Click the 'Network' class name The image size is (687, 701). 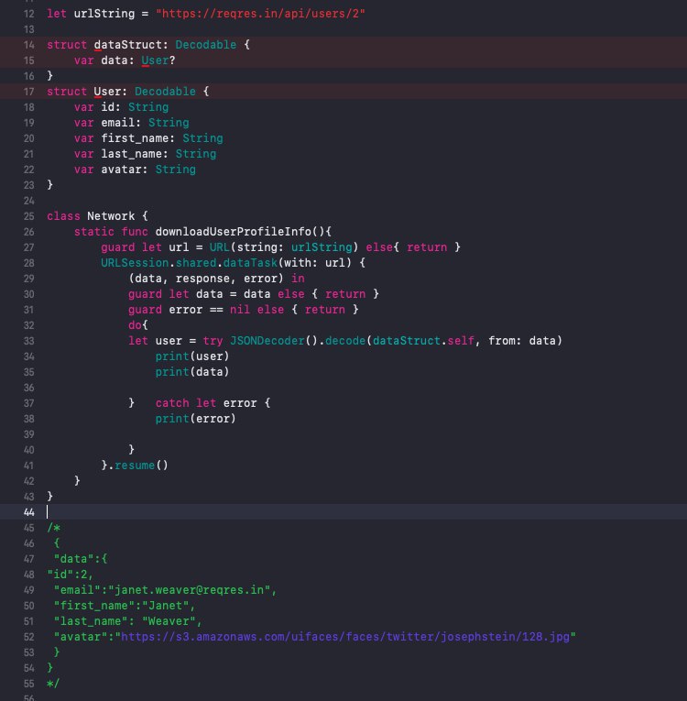(111, 216)
